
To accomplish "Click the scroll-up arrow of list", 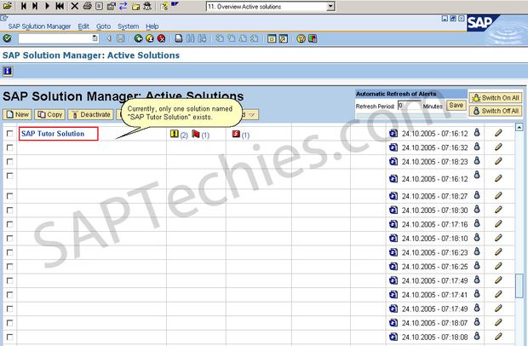I will pyautogui.click(x=519, y=127).
